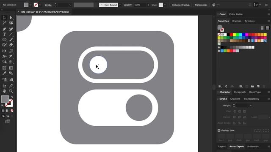
Task: Select the Pen tool
Action: coord(4,29)
